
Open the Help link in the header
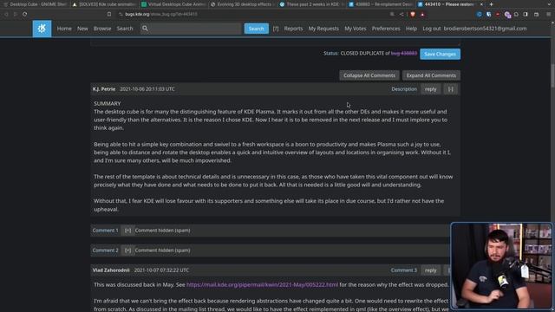[411, 29]
